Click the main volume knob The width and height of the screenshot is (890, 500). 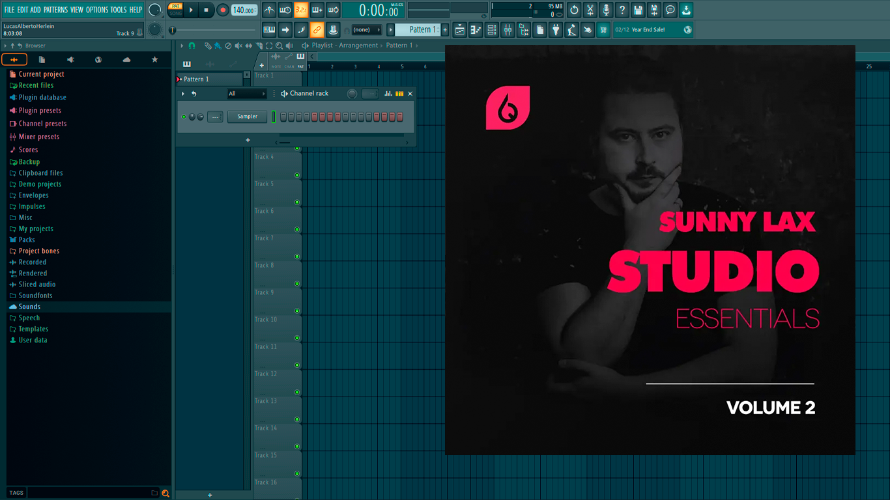155,10
